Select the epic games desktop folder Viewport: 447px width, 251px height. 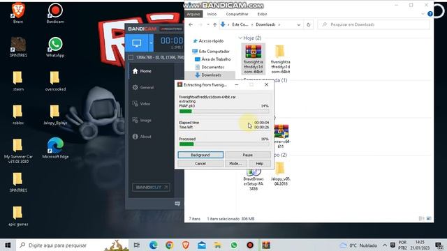pyautogui.click(x=18, y=216)
